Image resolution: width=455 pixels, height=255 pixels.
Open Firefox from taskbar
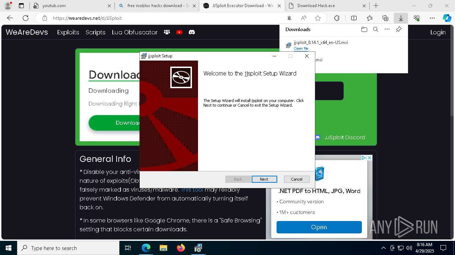click(181, 248)
